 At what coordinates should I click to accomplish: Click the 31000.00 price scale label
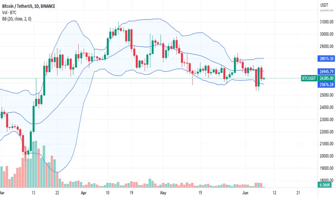click(x=327, y=22)
